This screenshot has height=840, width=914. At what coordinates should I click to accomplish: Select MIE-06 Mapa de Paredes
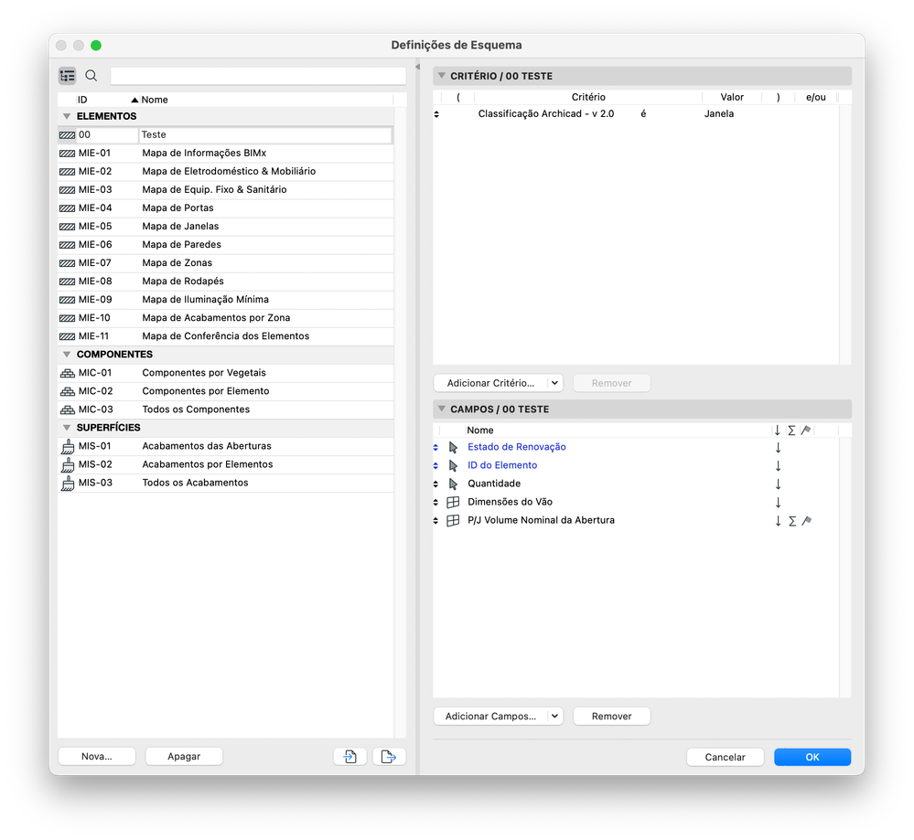(226, 245)
